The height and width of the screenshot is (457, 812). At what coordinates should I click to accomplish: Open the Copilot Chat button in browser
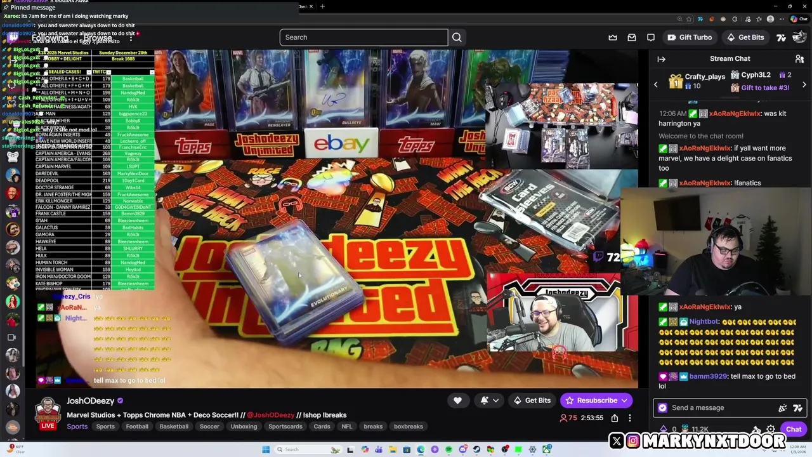click(x=798, y=19)
